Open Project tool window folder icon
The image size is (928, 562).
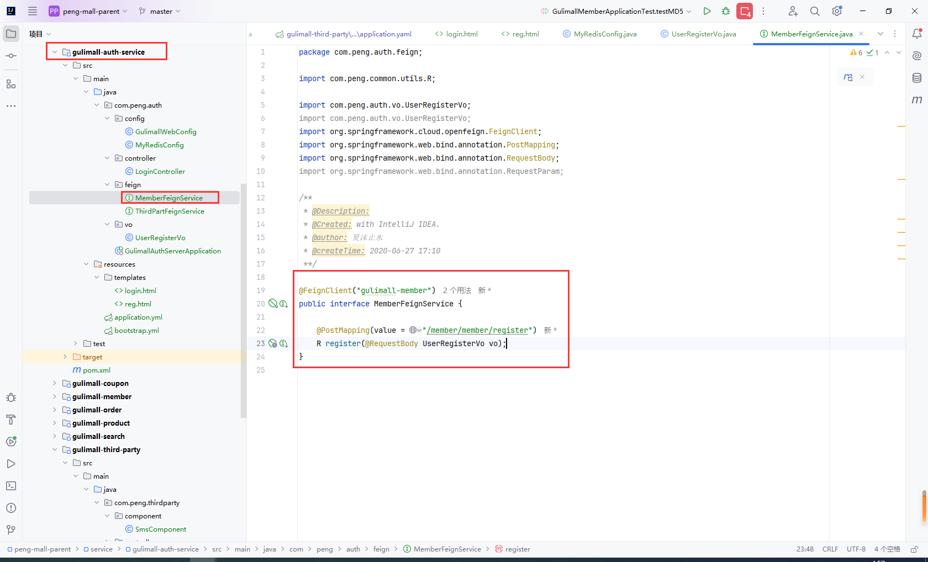pos(11,34)
